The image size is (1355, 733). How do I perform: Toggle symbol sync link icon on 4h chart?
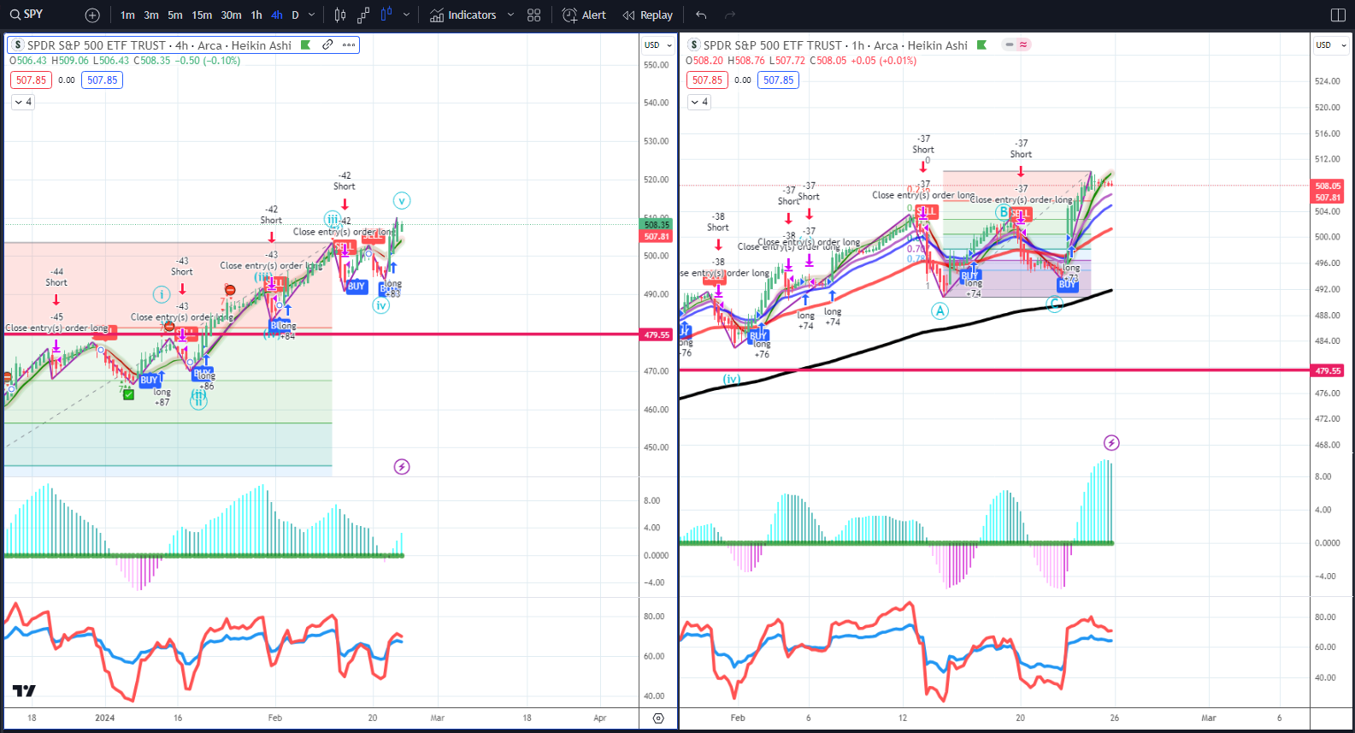tap(327, 45)
